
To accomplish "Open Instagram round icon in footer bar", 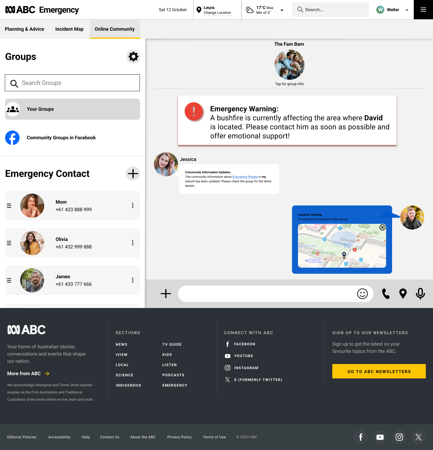I will point(399,437).
